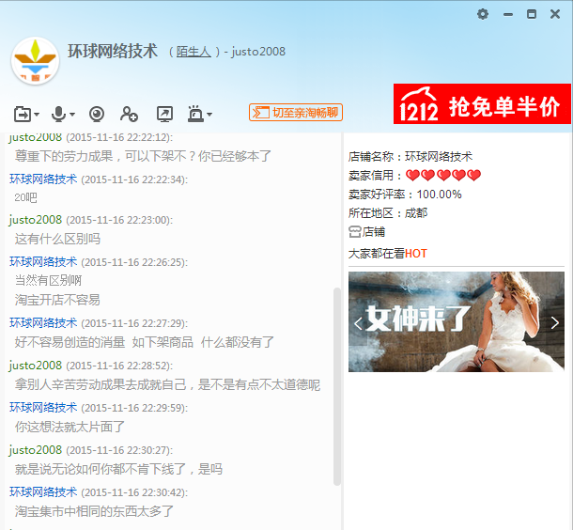Screen dimensions: 573x530
Task: Open the 店铺 shop link
Action: pyautogui.click(x=374, y=232)
